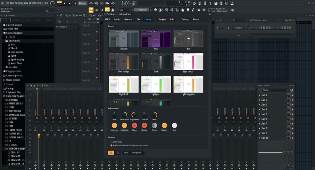Image resolution: width=315 pixels, height=170 pixels.
Task: Click the tempo 140 display
Action: pyautogui.click(x=82, y=3)
